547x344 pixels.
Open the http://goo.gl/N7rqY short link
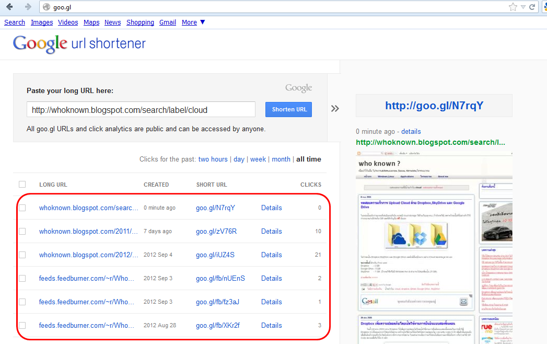click(434, 106)
